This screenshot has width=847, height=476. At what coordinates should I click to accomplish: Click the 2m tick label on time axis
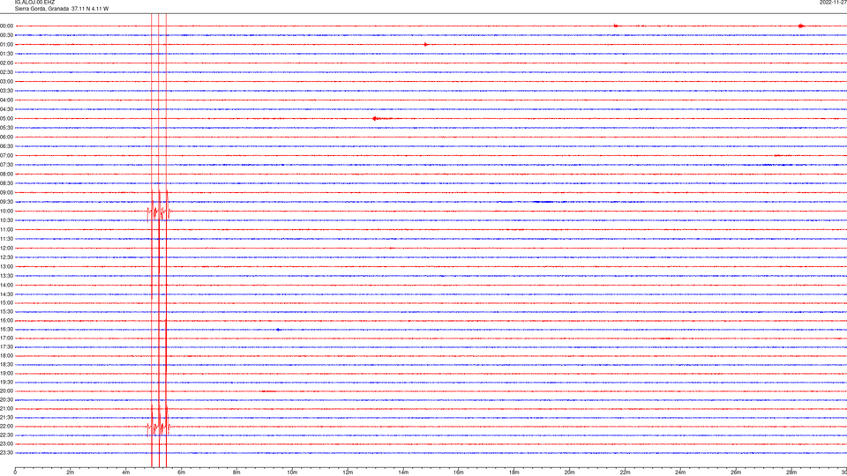point(71,472)
